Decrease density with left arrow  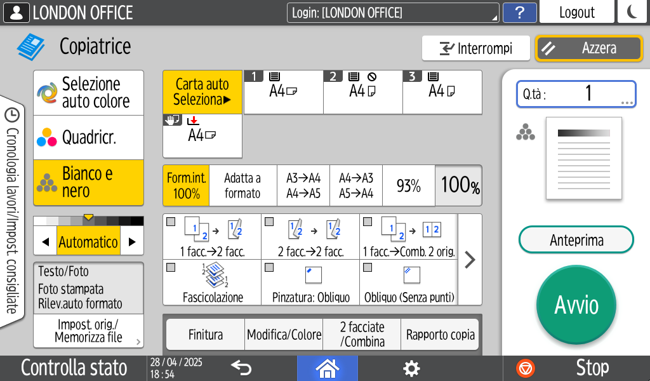click(x=45, y=242)
